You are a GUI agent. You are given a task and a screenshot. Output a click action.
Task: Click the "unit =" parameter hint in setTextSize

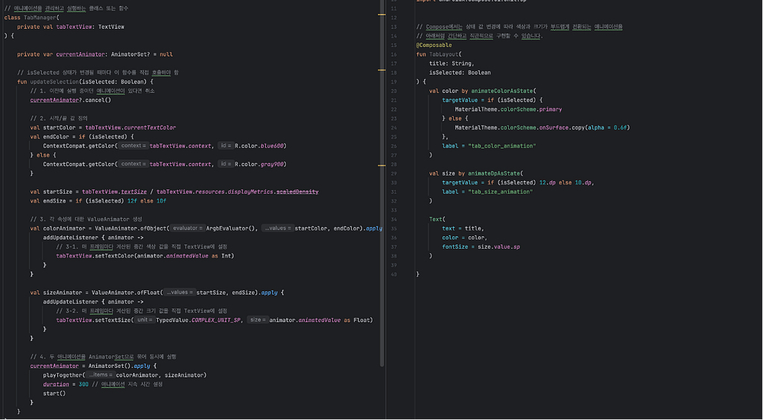145,320
